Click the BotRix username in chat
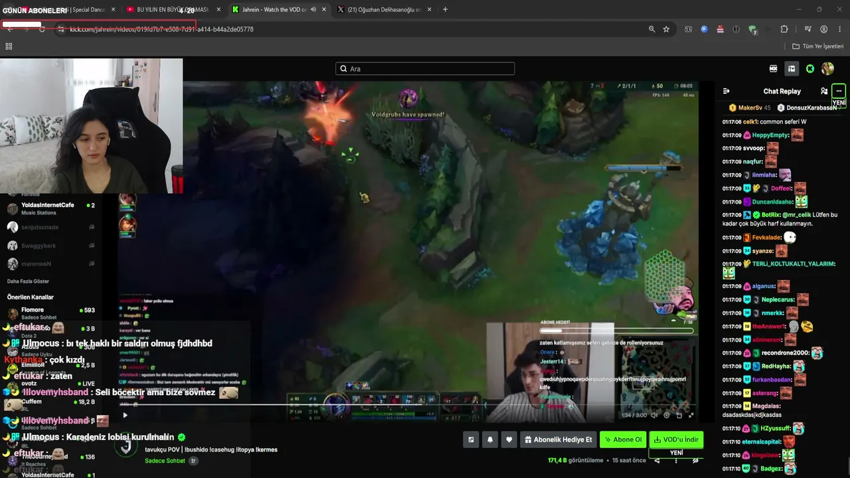The width and height of the screenshot is (850, 478). tap(770, 215)
